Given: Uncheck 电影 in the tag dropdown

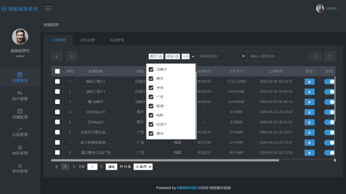Looking at the screenshot, I should click(151, 115).
